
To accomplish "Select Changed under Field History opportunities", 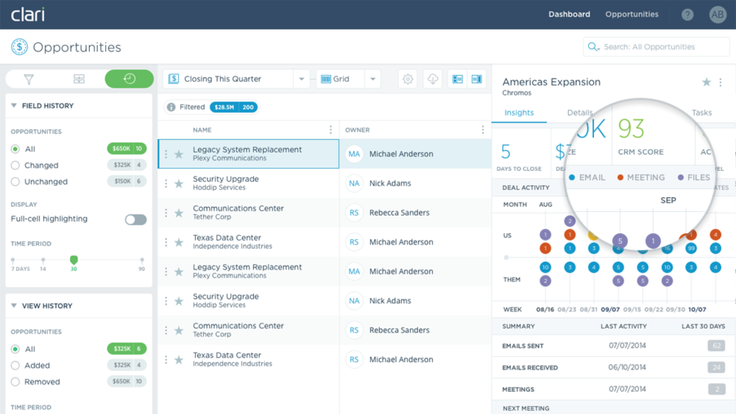I will 15,165.
